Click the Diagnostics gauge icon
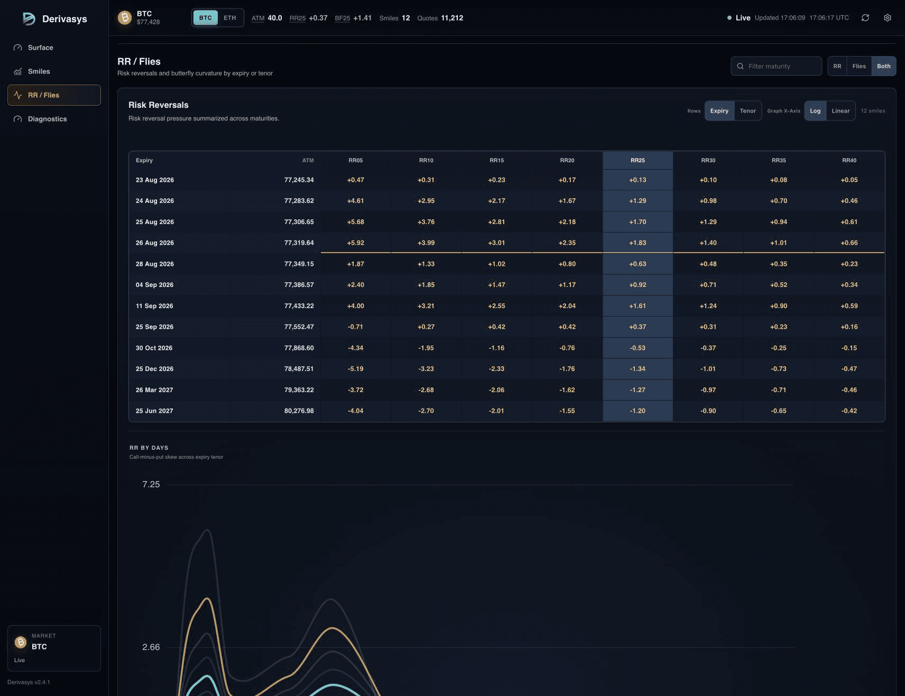The width and height of the screenshot is (905, 696). tap(17, 119)
